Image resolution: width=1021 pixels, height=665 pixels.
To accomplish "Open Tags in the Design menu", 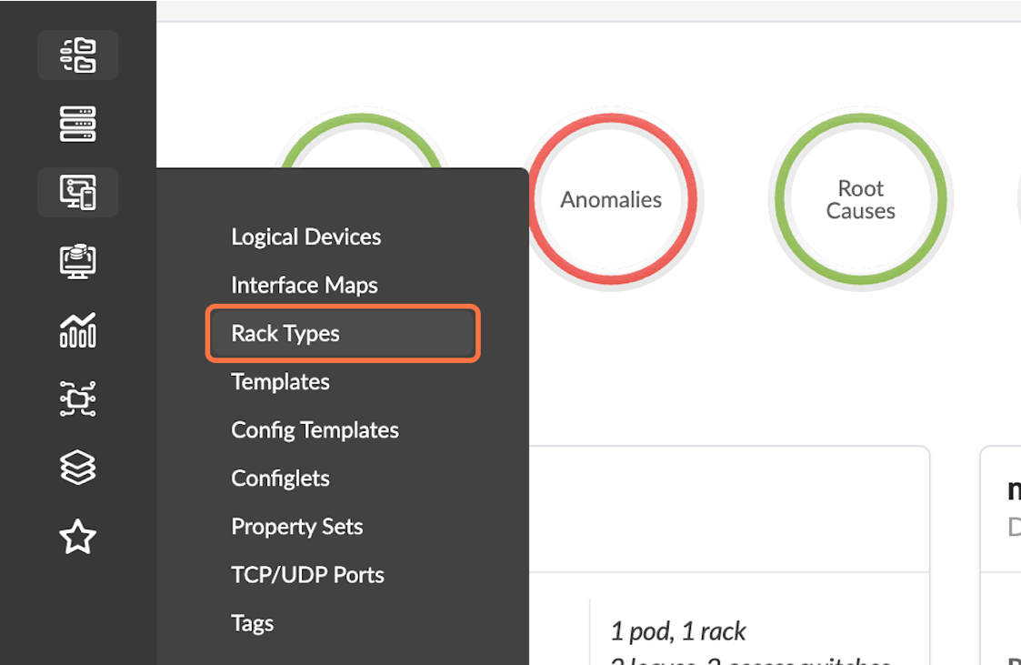I will click(252, 622).
